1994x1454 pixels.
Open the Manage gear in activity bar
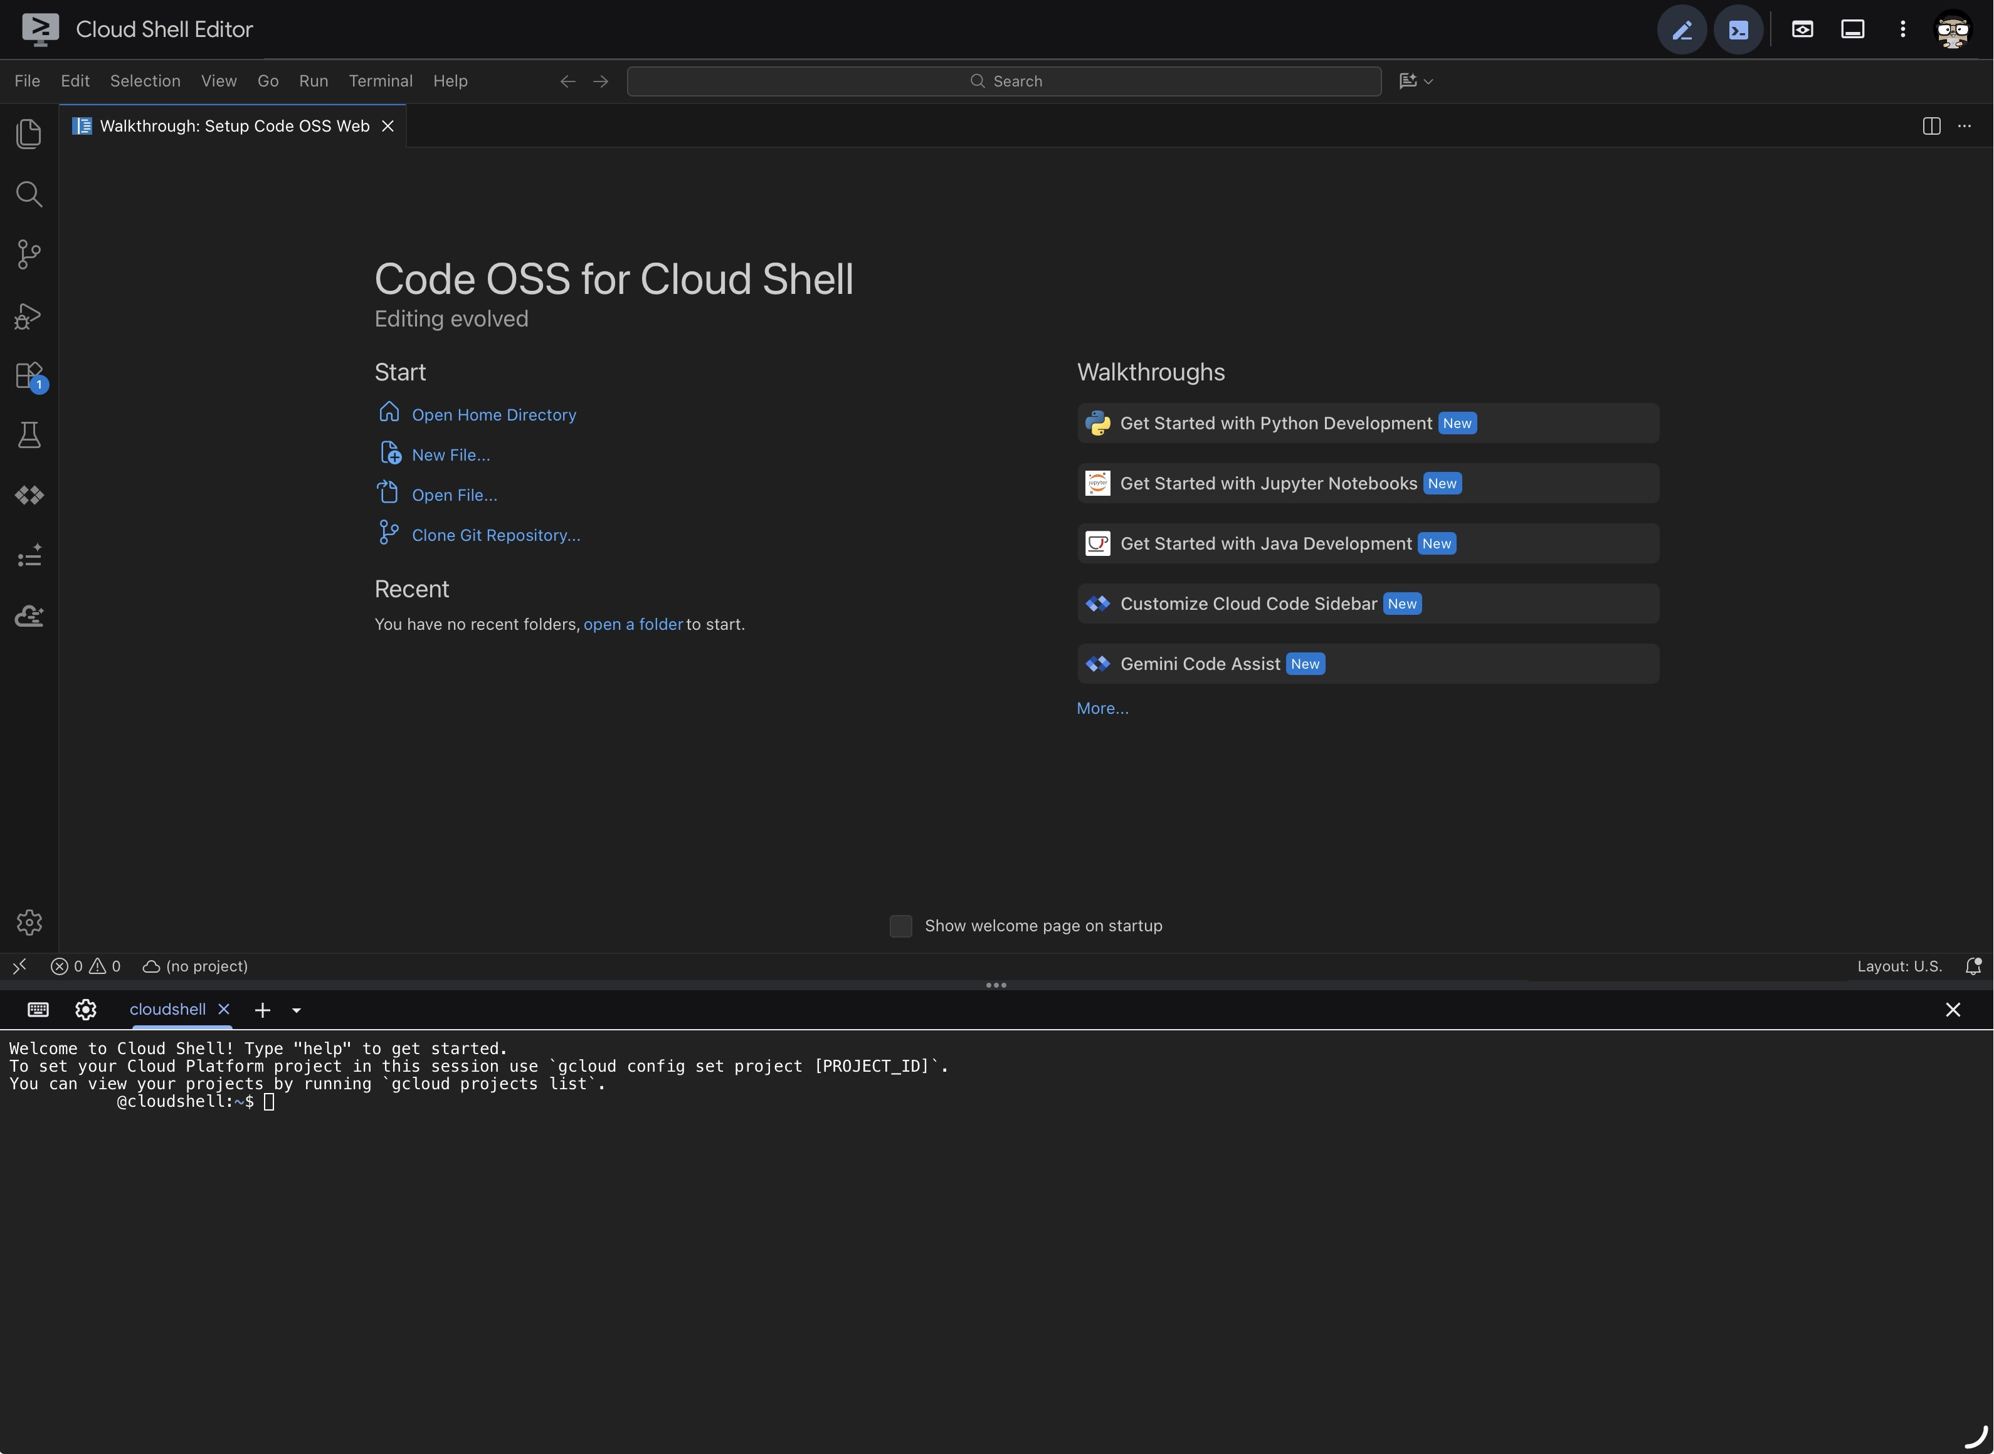tap(29, 923)
